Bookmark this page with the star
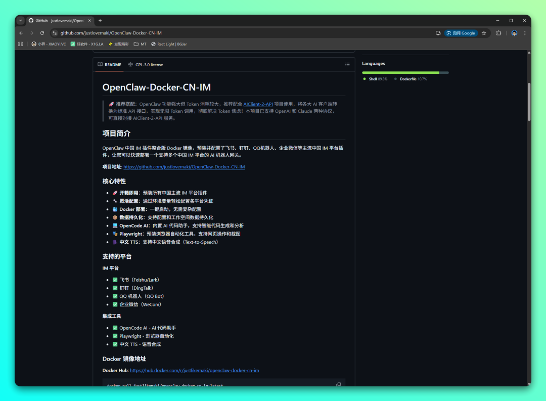This screenshot has height=401, width=546. [484, 33]
